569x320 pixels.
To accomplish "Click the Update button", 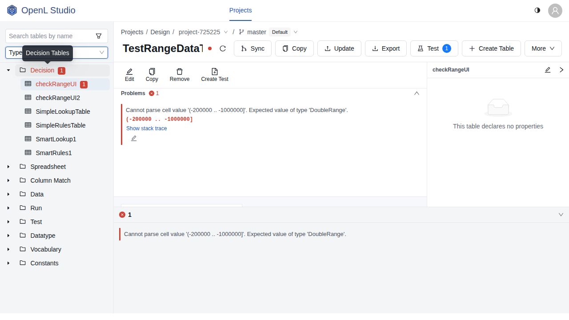I will pyautogui.click(x=339, y=48).
